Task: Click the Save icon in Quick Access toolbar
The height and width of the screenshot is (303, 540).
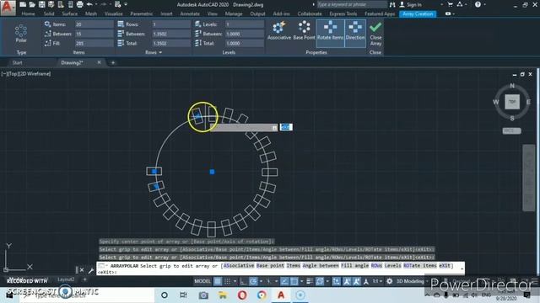Action: [x=41, y=4]
